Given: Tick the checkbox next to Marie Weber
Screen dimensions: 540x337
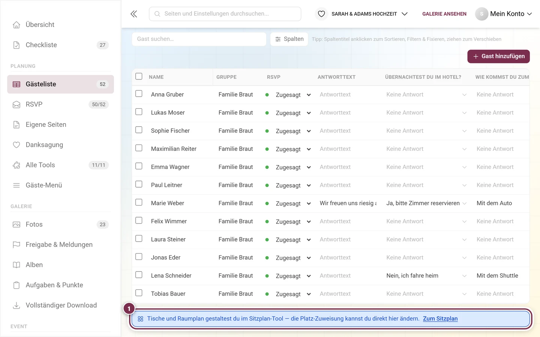Looking at the screenshot, I should click(139, 203).
